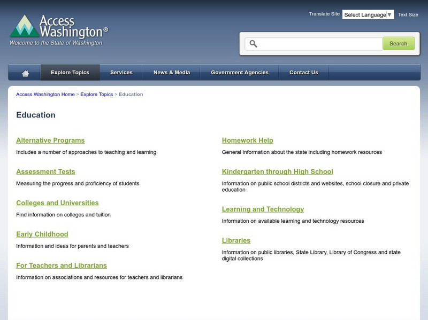Open the Contact Us page
Screen dimensions: 428x320
point(303,71)
